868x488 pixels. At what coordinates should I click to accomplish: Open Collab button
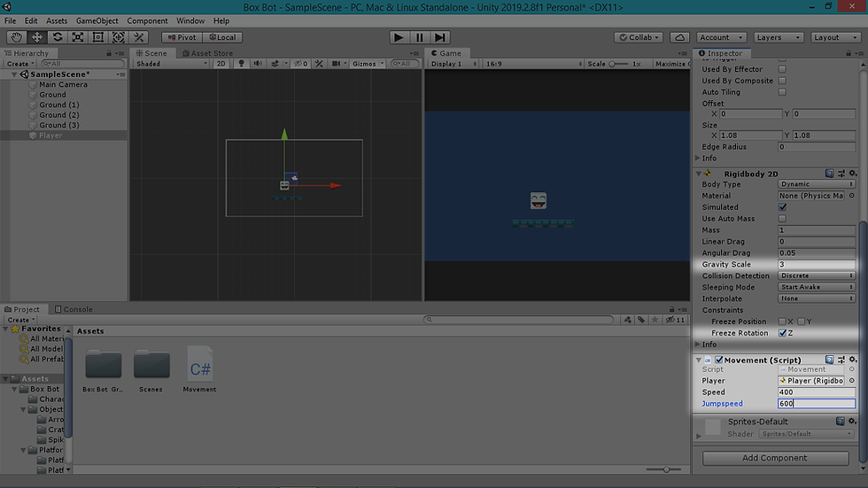point(639,37)
